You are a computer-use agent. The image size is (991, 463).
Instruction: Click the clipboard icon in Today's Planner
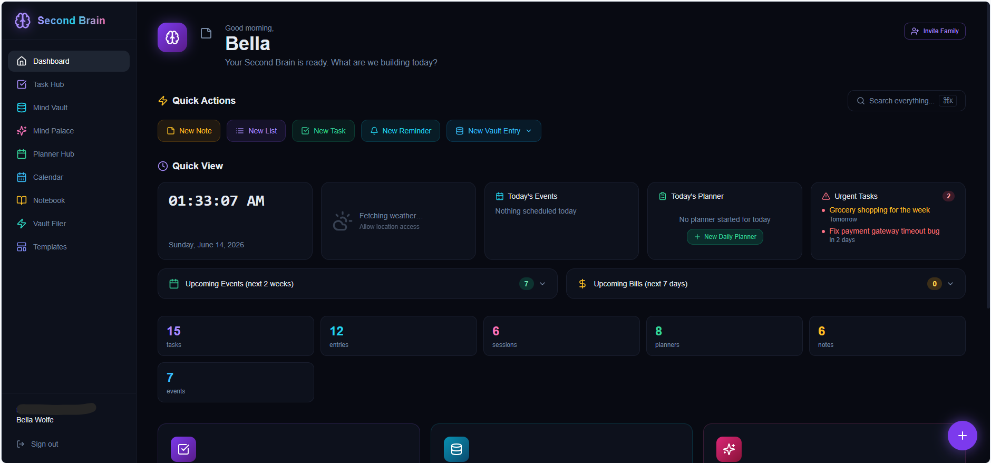coord(663,196)
